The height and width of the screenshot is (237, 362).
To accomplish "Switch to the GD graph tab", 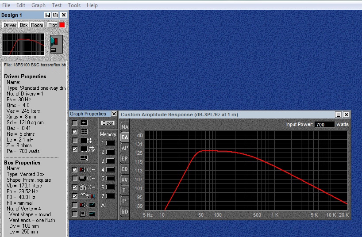I will [125, 211].
